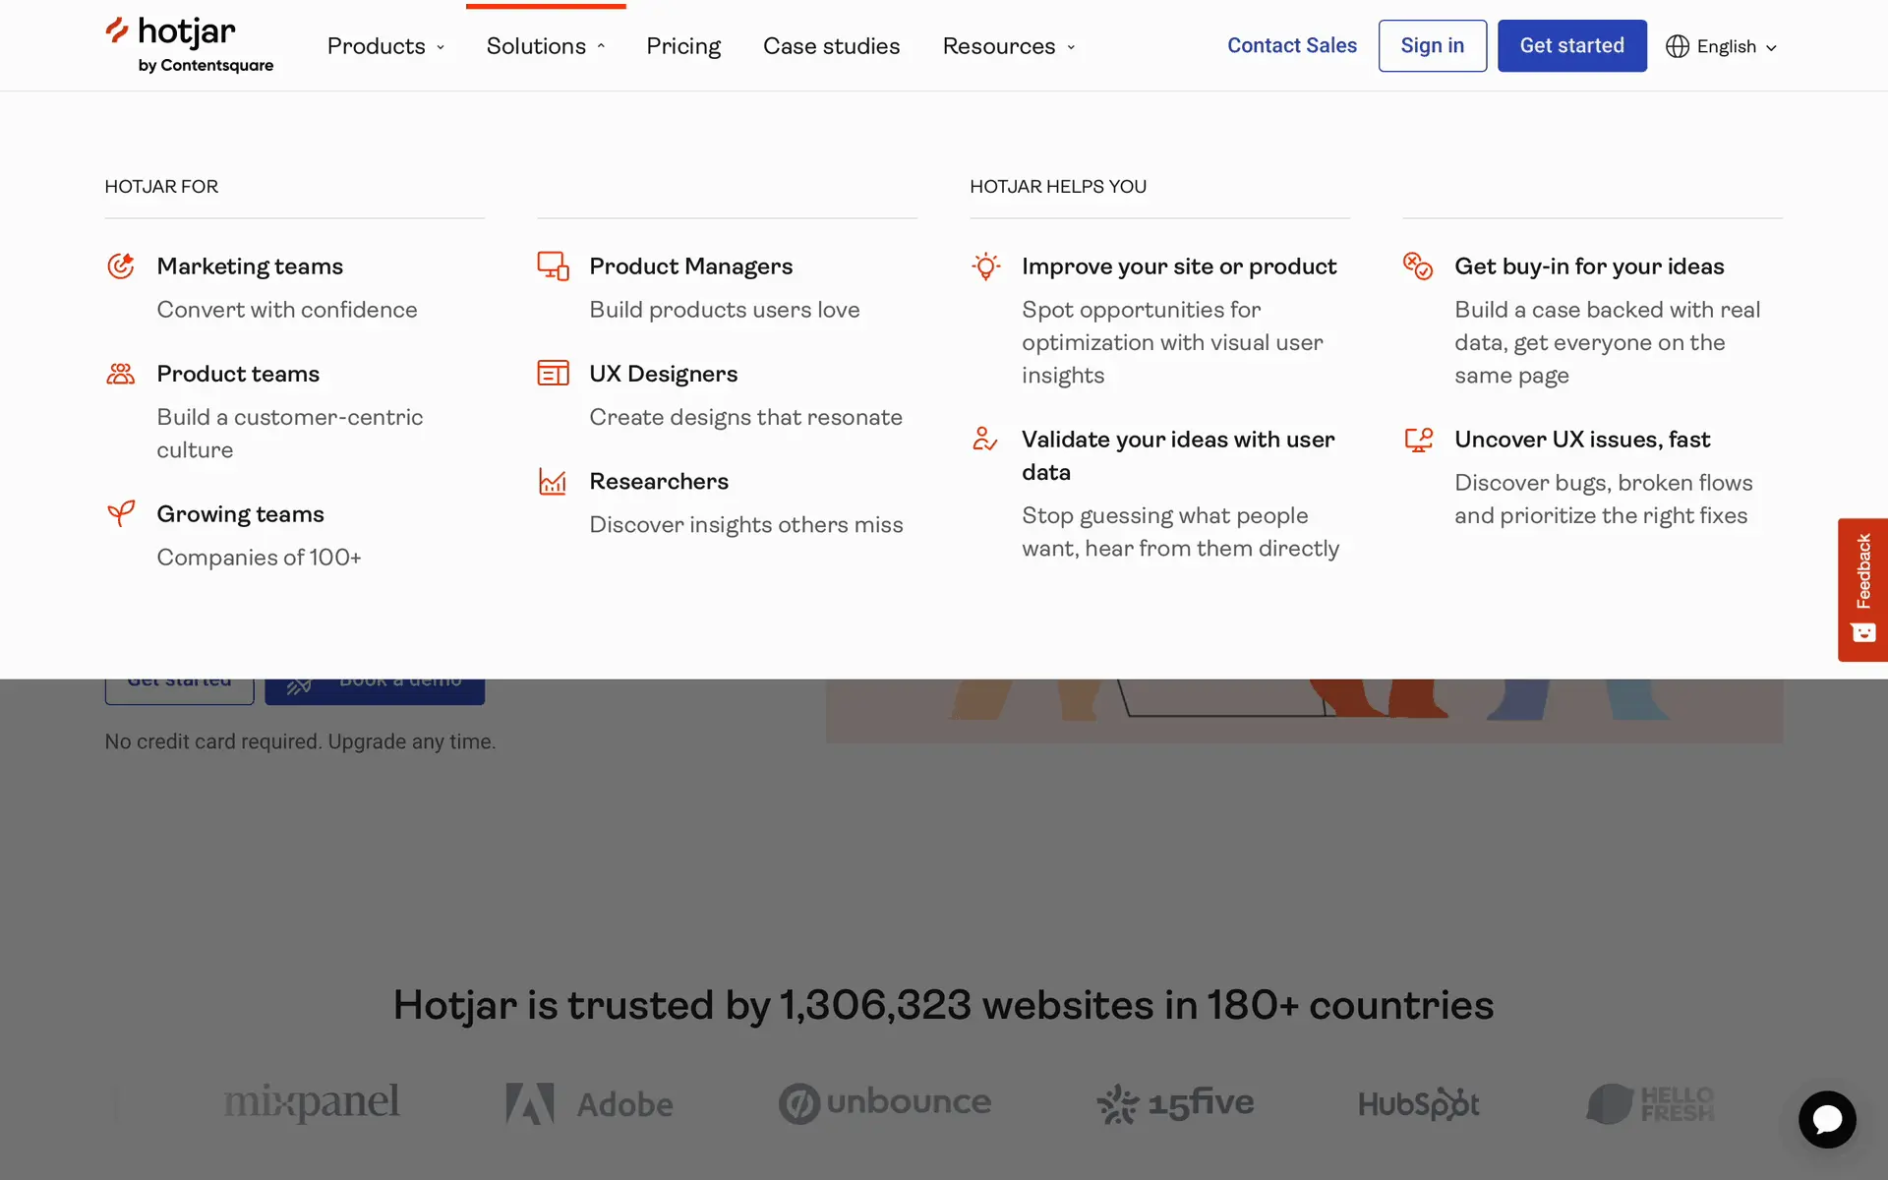Click the Marketing teams target icon

[121, 266]
